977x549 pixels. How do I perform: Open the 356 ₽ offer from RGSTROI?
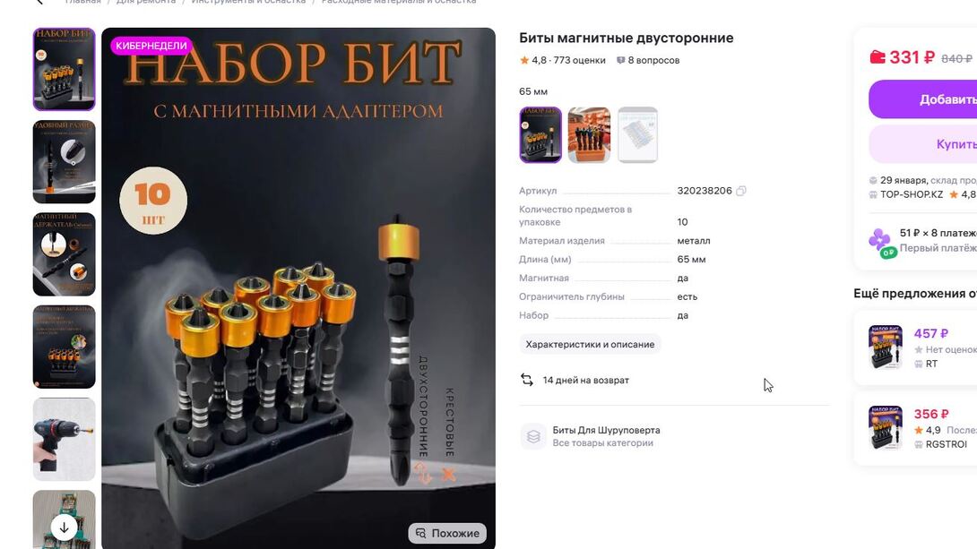click(915, 428)
